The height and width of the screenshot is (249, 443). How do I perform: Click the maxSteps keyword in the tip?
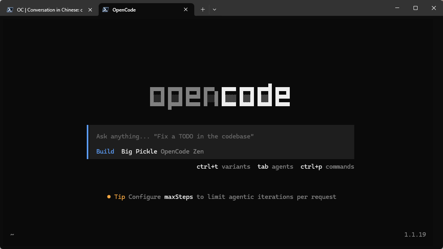178,196
